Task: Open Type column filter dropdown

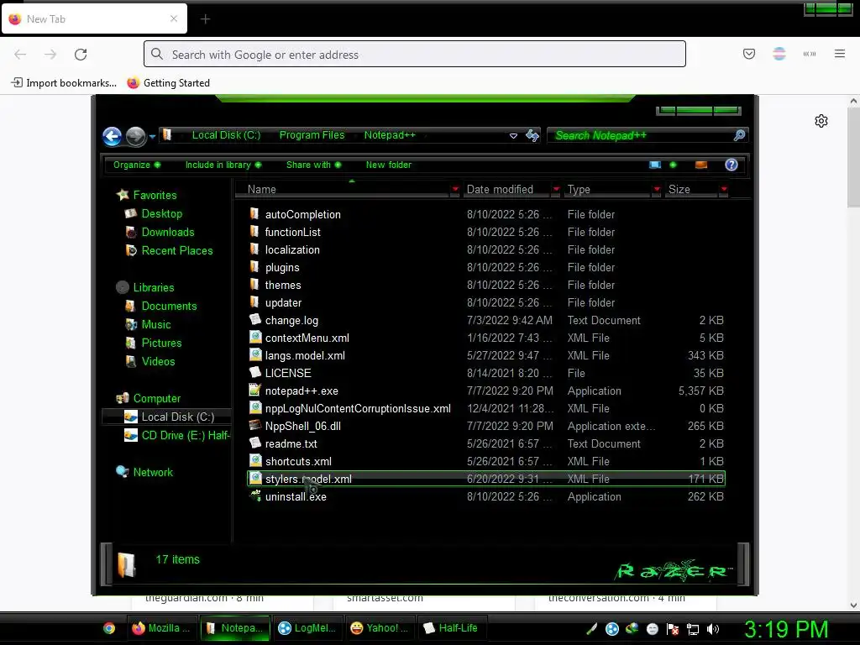Action: click(657, 189)
